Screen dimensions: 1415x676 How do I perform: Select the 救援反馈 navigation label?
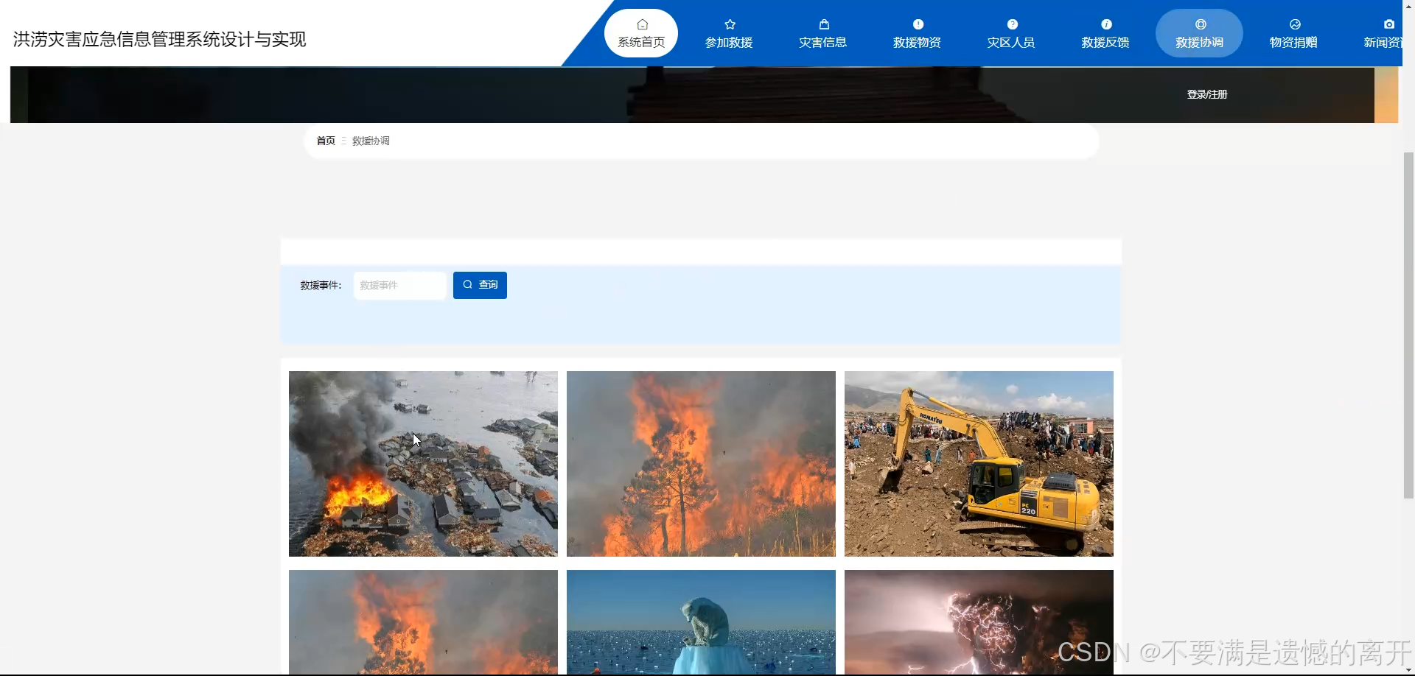click(1105, 43)
